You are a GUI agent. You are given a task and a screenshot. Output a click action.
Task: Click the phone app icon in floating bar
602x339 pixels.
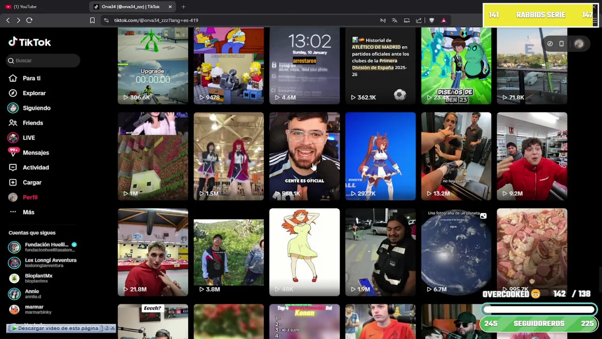[561, 44]
